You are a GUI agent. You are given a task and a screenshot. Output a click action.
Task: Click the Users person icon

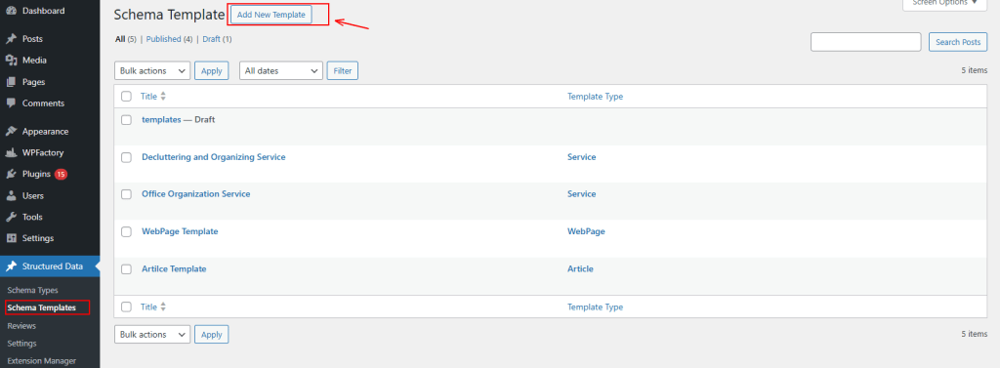coord(11,196)
